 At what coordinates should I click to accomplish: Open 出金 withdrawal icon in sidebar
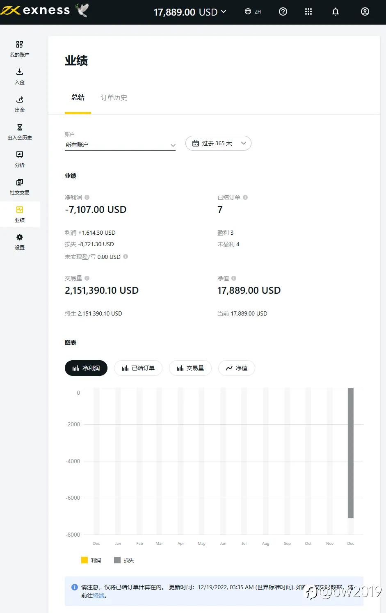[20, 99]
